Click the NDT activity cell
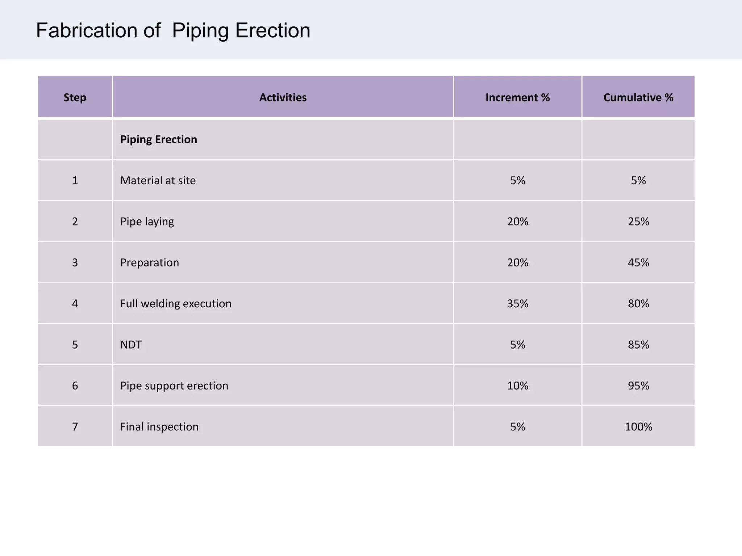This screenshot has width=742, height=556. tap(131, 344)
